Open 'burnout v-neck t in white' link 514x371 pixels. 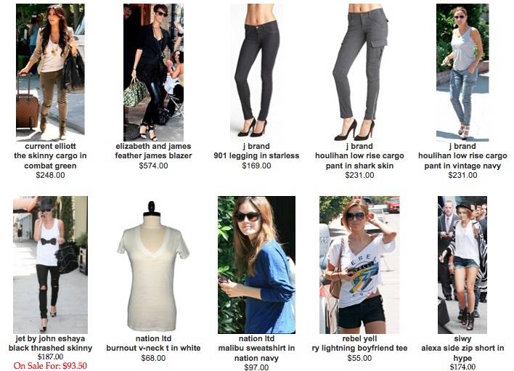[x=153, y=348]
